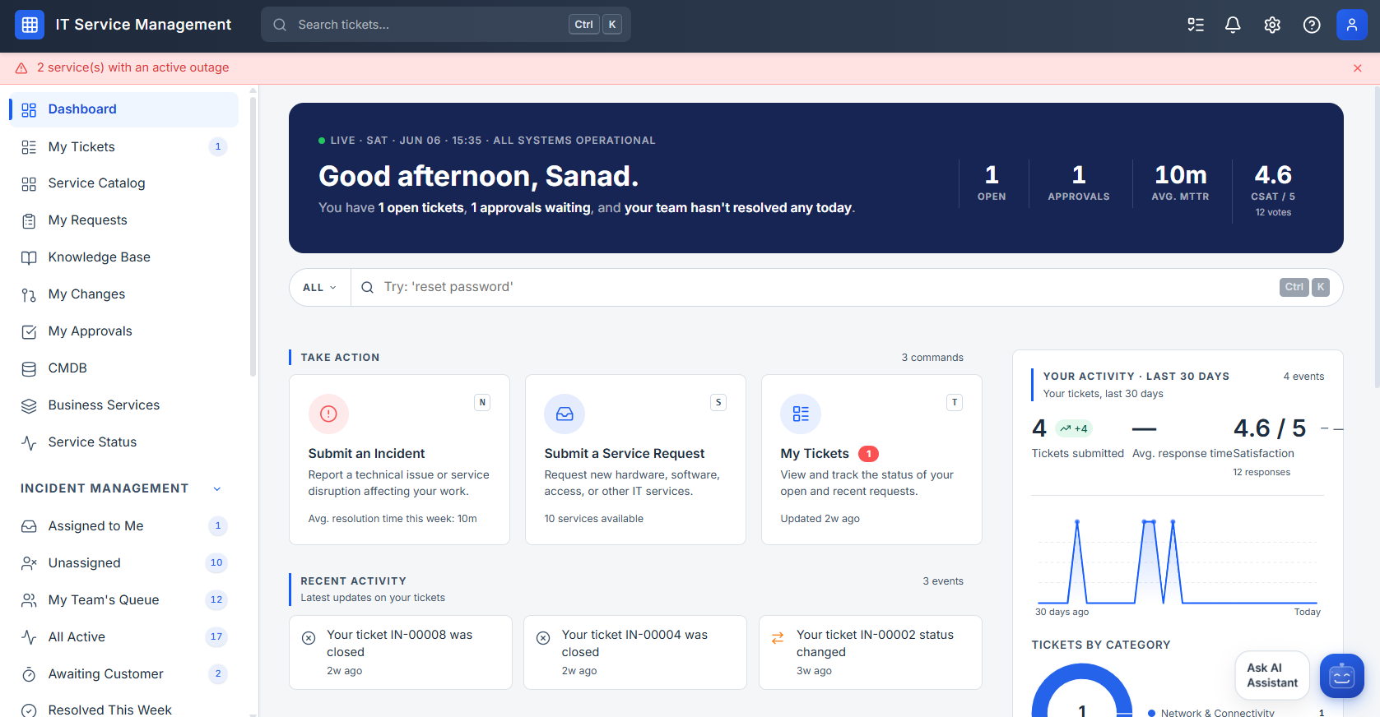
Task: Open My Requests in sidebar
Action: [123, 220]
